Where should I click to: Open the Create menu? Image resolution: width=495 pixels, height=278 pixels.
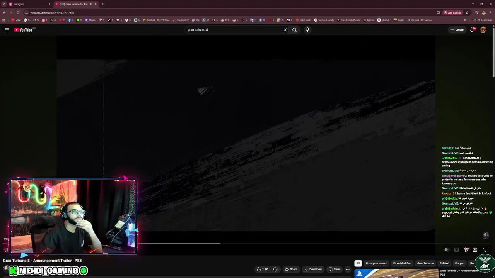(457, 30)
